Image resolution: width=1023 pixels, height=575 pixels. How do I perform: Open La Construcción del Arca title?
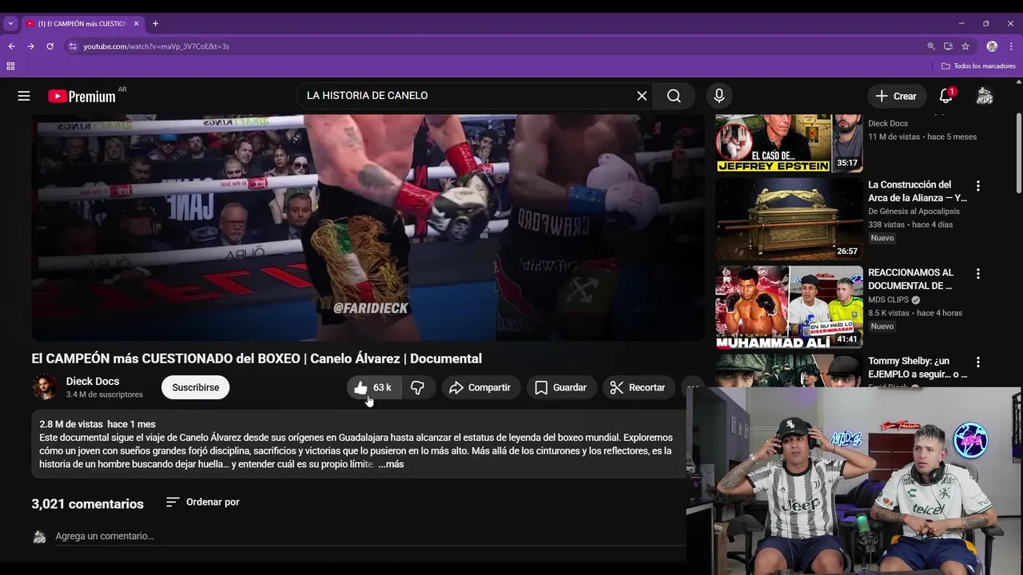918,191
